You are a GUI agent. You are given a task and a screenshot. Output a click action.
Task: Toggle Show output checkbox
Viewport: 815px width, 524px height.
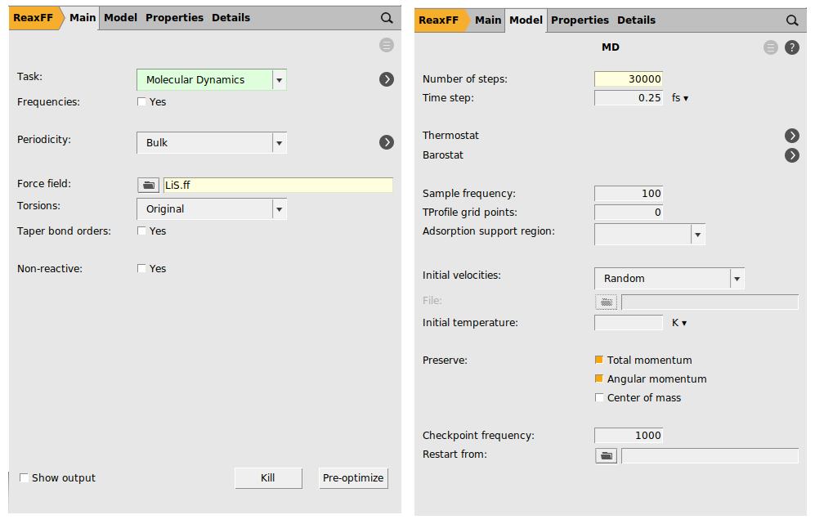click(24, 477)
